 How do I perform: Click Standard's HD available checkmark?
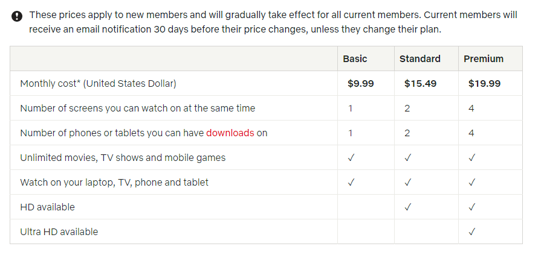coord(407,207)
